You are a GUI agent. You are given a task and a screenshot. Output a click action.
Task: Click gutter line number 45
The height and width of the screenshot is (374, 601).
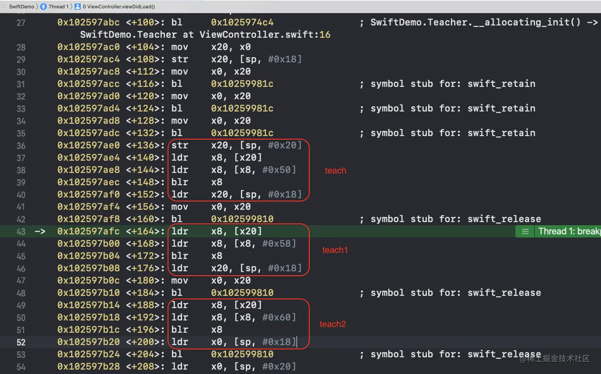point(21,256)
